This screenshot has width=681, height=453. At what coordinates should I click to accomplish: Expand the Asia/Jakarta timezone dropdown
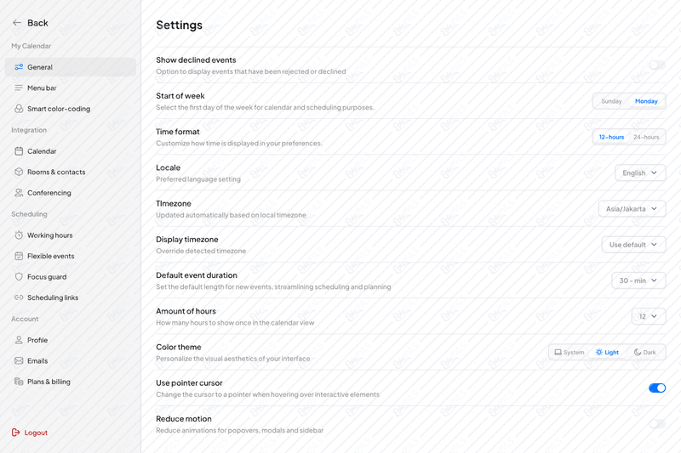[x=632, y=209]
